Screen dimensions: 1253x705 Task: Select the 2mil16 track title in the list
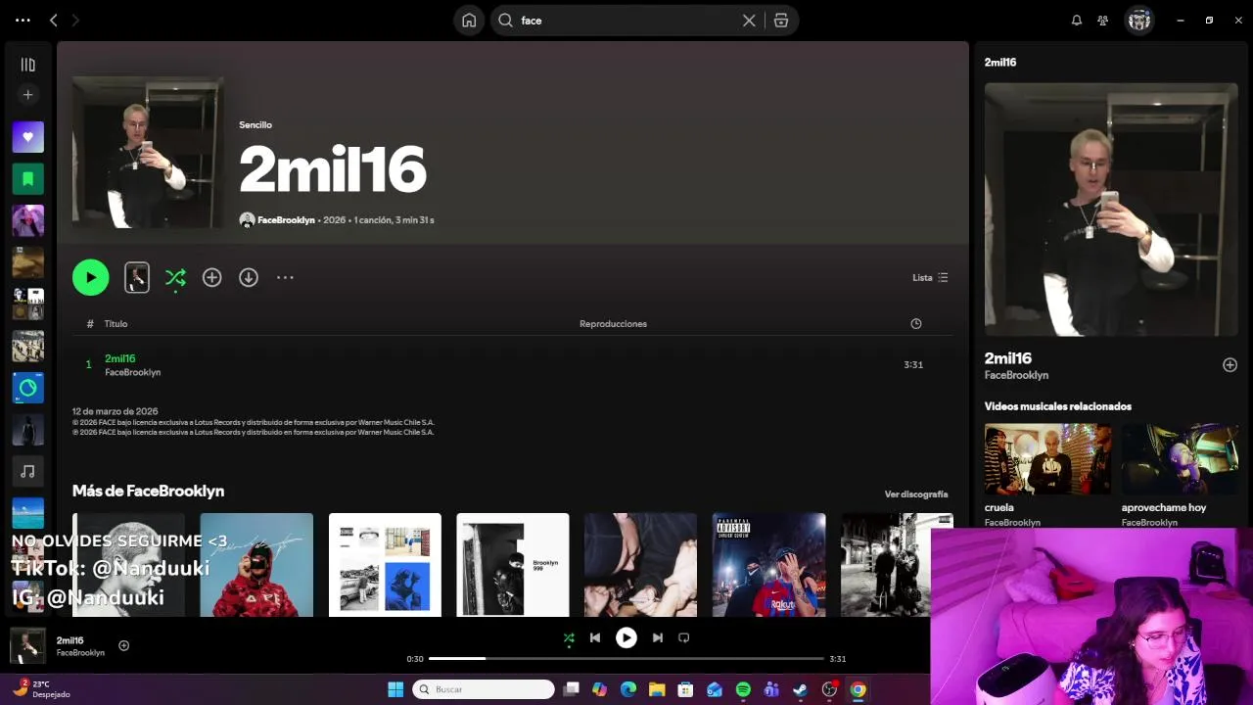(x=119, y=358)
